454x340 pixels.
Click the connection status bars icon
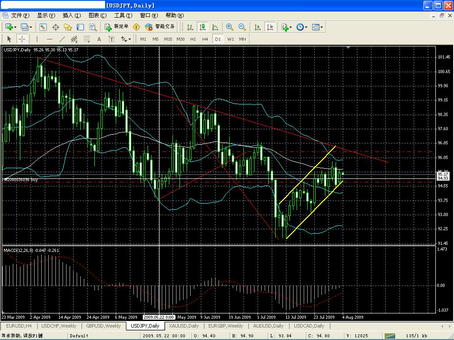point(390,336)
